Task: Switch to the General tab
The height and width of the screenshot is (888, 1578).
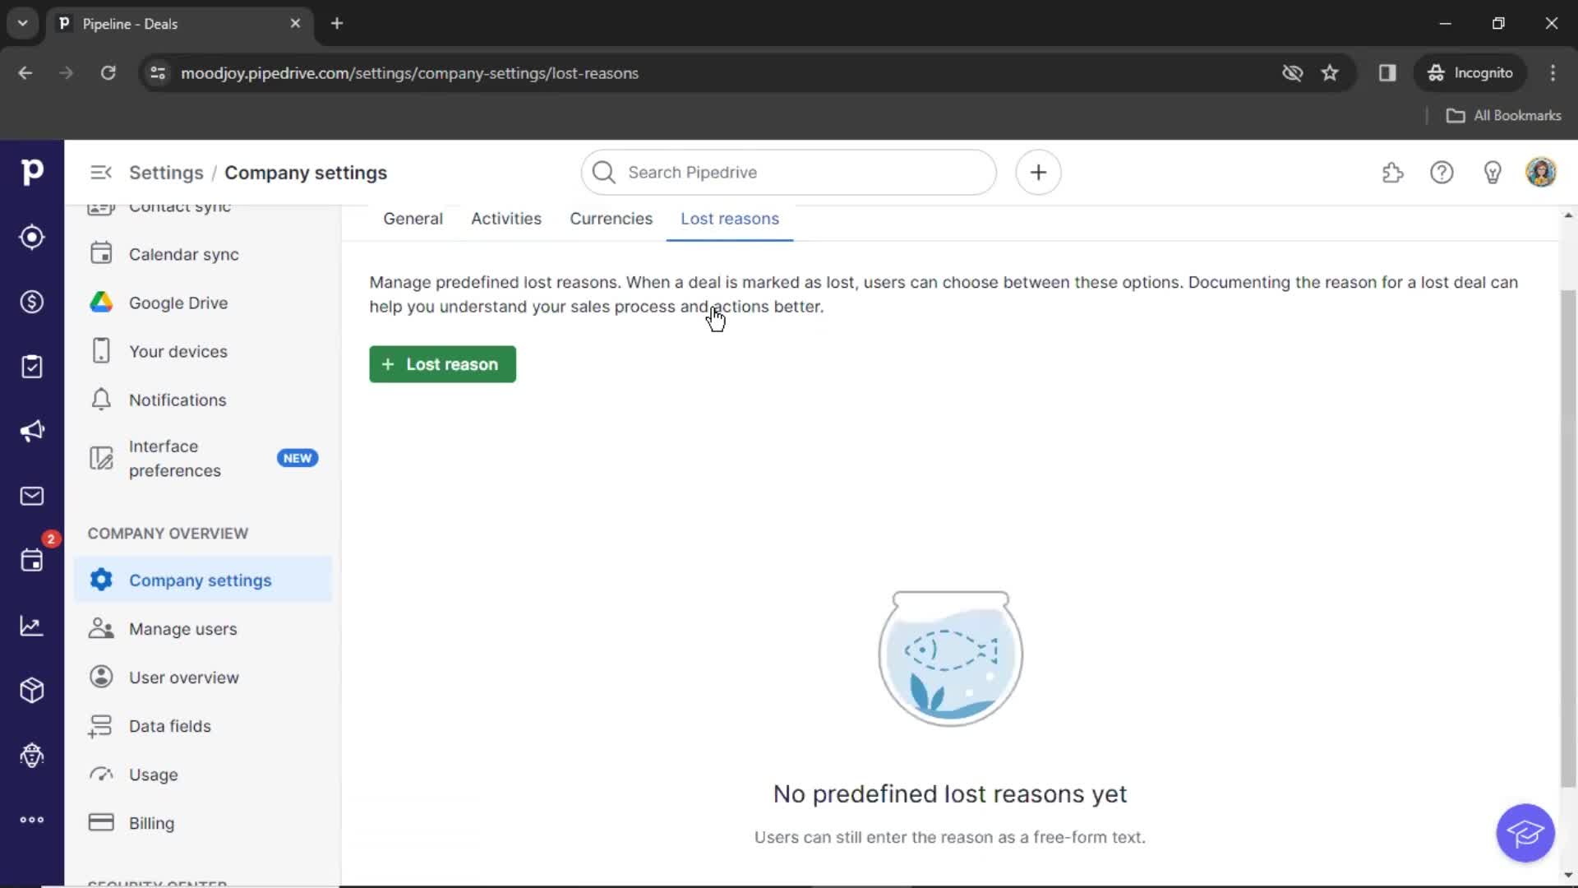Action: coord(413,218)
